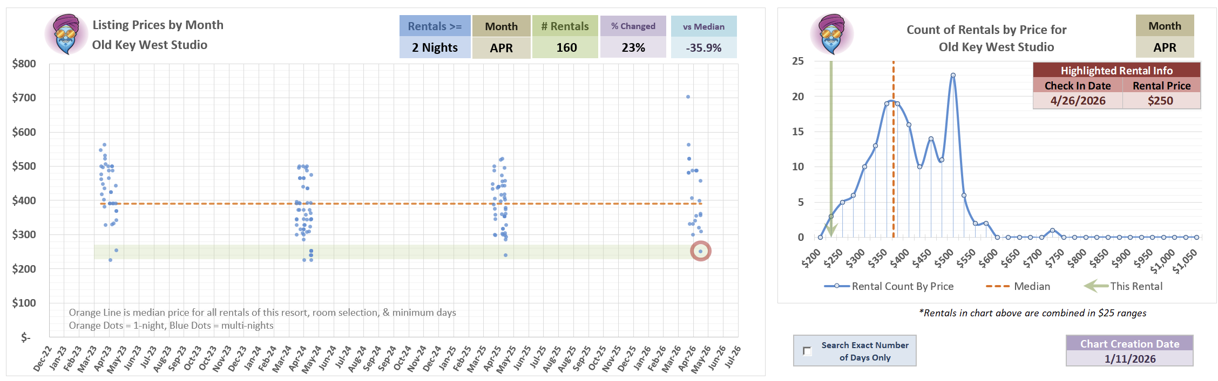Click the genie mascot icon beside Count of Rentals

[831, 34]
